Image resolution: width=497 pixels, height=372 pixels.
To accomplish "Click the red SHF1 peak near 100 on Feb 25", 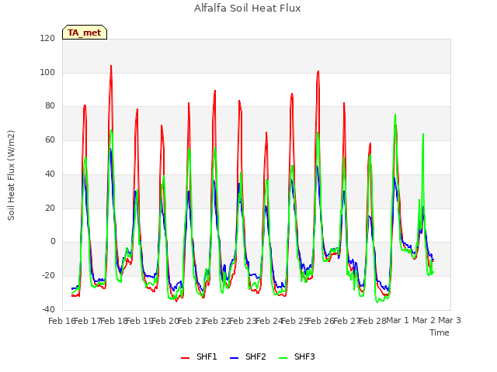I will click(x=318, y=71).
